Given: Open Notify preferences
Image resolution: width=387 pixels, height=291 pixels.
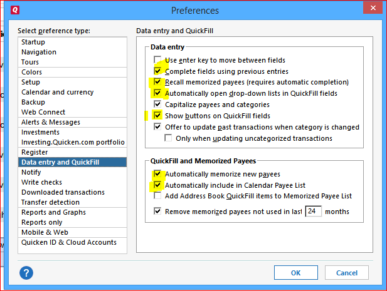Looking at the screenshot, I should (x=72, y=172).
